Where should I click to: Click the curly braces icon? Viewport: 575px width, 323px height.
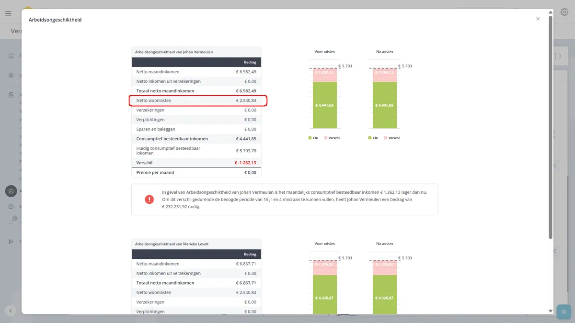coord(557,56)
